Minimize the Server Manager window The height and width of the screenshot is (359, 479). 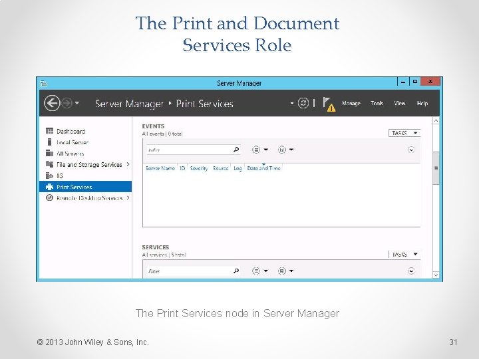click(x=403, y=82)
